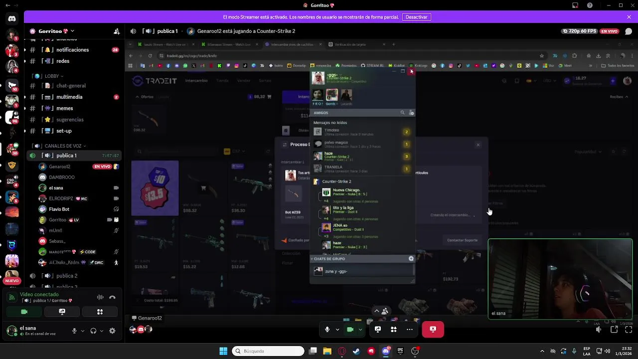This screenshot has width=638, height=359.
Task: Mute the stream audio via speaker icon at top
Action: pyautogui.click(x=133, y=31)
